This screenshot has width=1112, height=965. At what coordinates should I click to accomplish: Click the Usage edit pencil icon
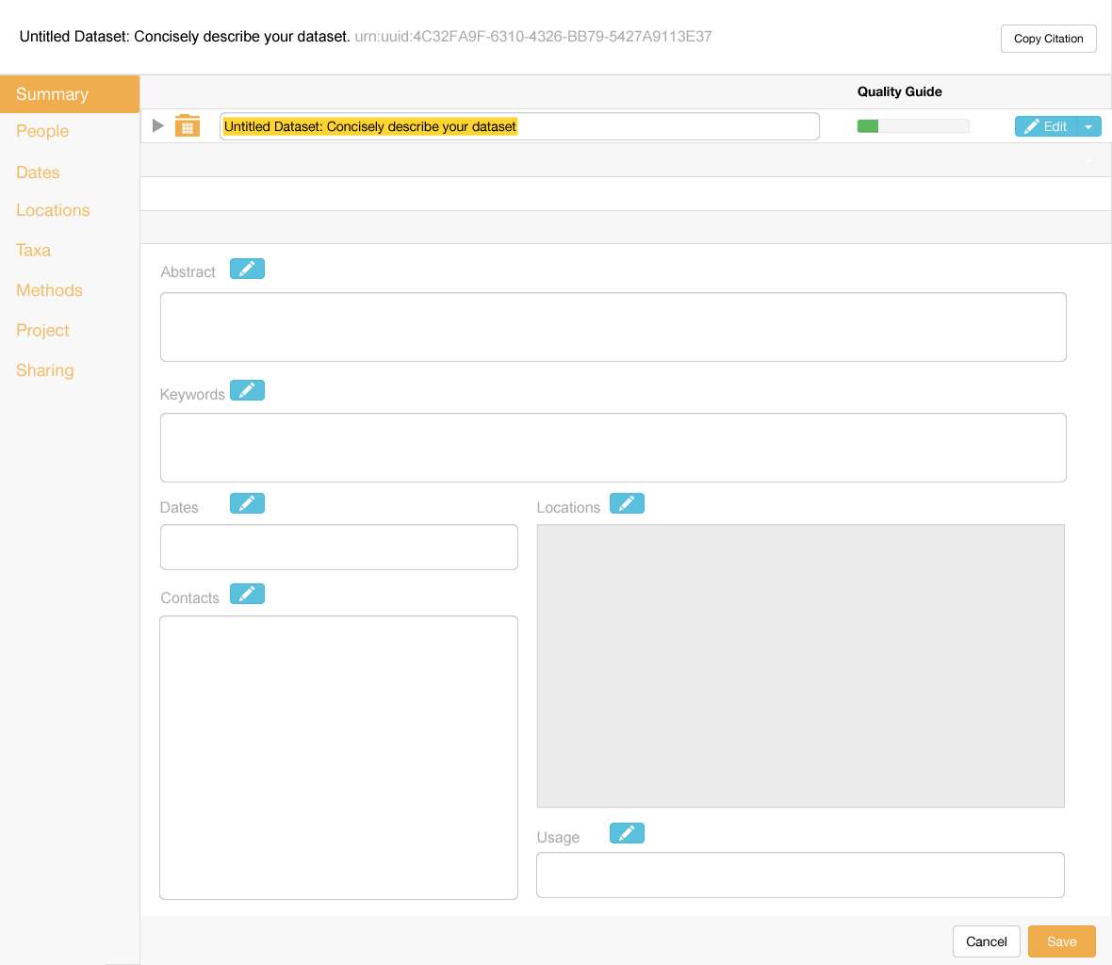(627, 834)
